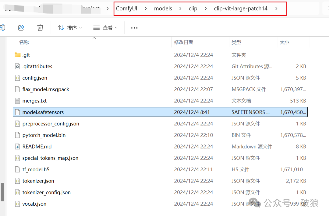Select the pytorch_model.bin file name
The width and height of the screenshot is (329, 216).
coord(44,135)
